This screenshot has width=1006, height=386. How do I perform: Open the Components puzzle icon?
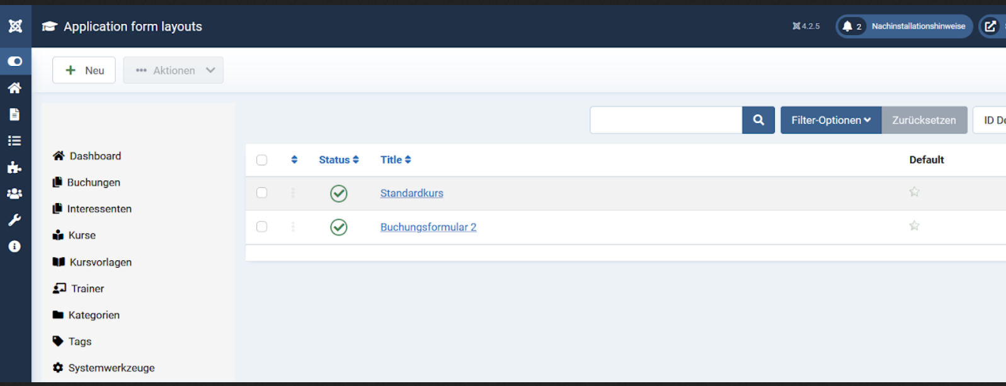pyautogui.click(x=14, y=167)
